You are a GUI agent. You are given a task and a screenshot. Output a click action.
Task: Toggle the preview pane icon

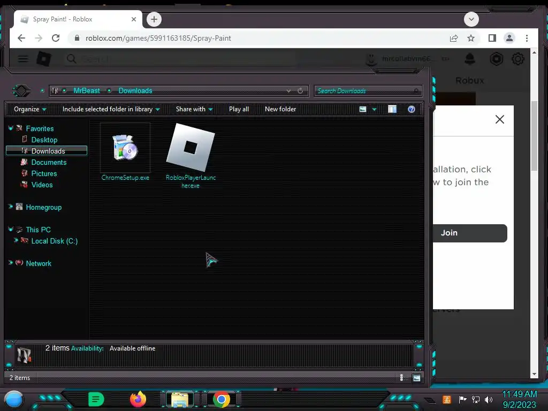pyautogui.click(x=392, y=109)
